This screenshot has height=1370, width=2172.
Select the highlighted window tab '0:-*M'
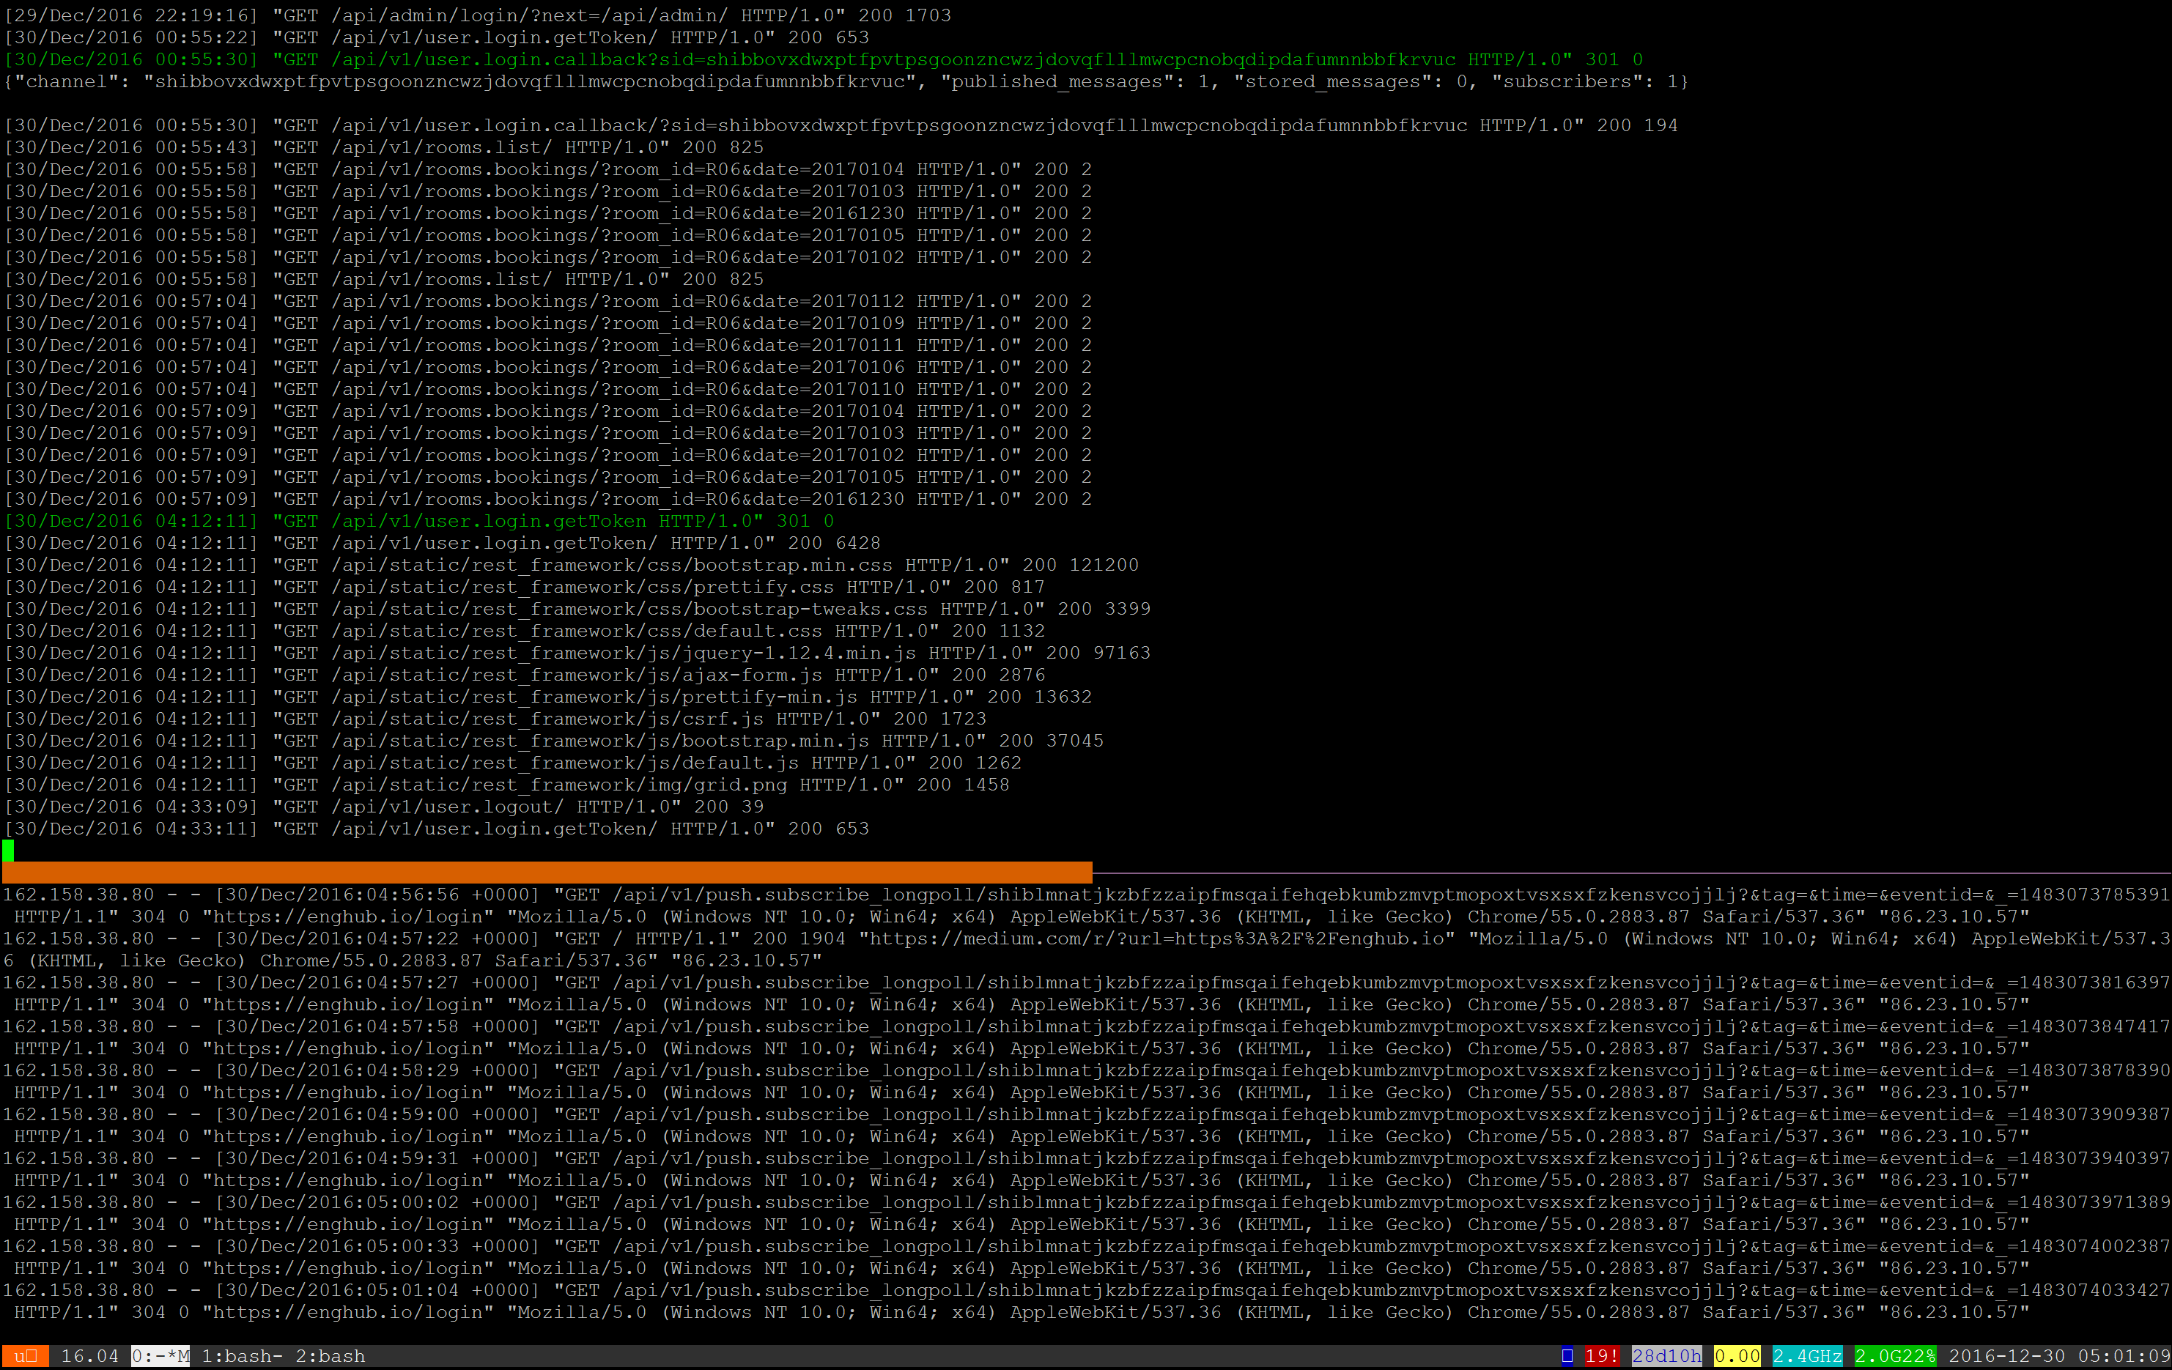point(160,1355)
